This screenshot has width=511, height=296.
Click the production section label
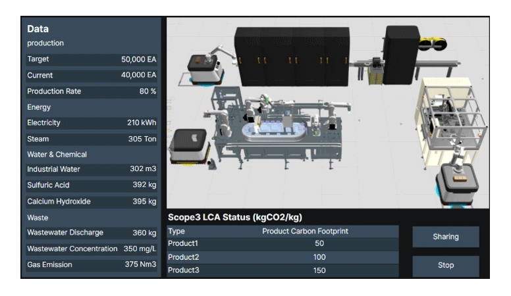point(45,43)
